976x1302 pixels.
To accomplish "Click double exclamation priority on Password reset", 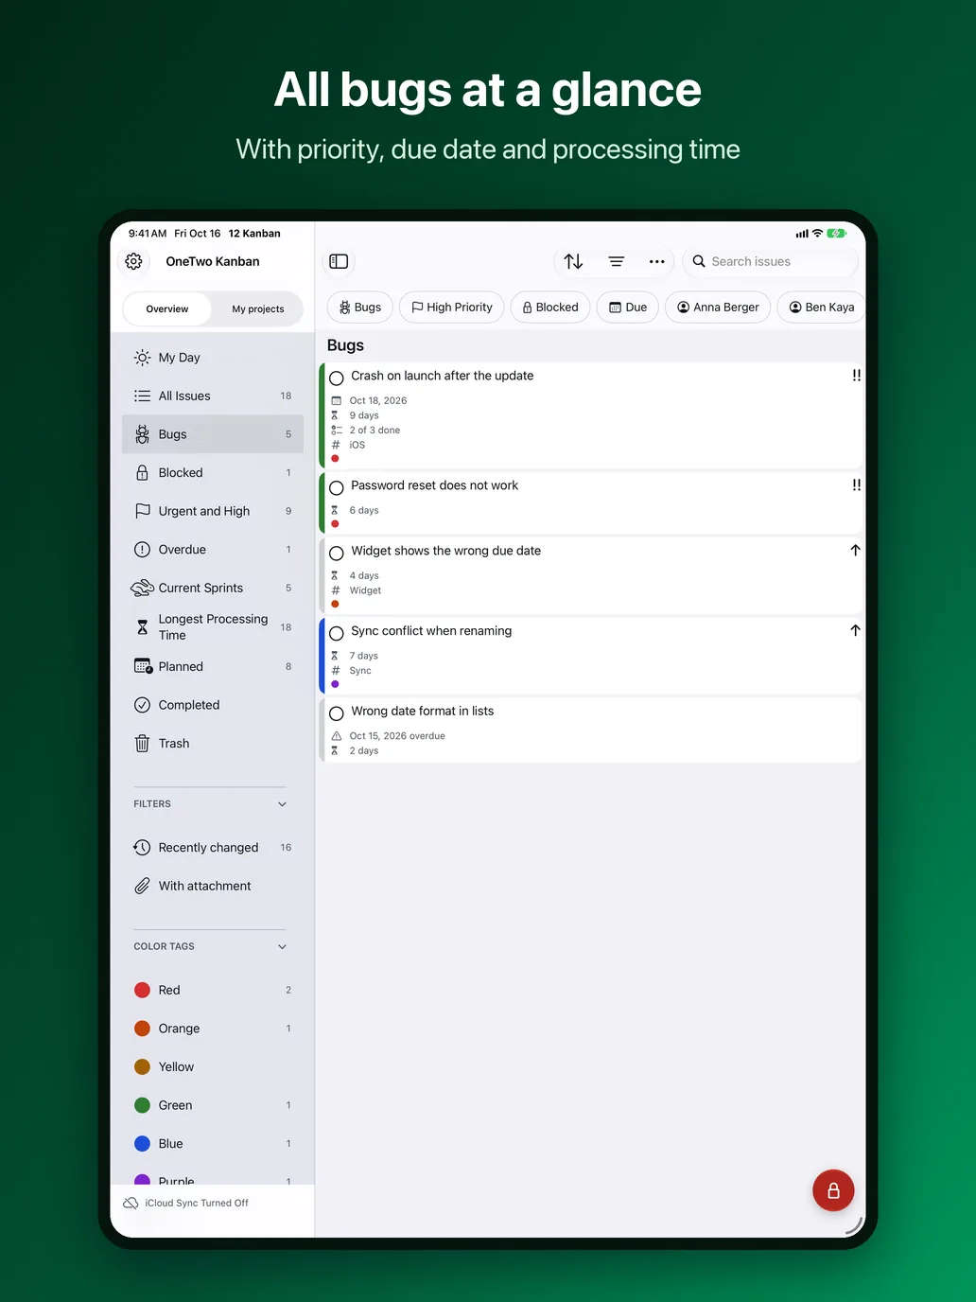I will point(856,485).
